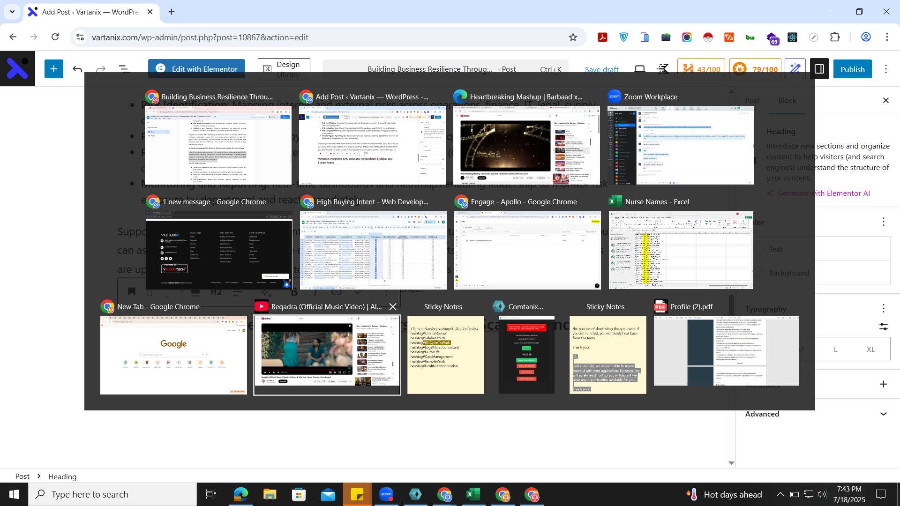Image resolution: width=900 pixels, height=506 pixels.
Task: Select the XL font size option
Action: click(x=870, y=349)
